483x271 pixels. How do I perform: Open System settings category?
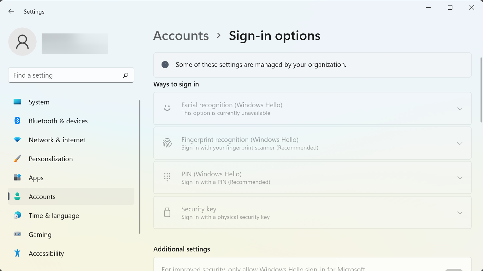click(71, 102)
